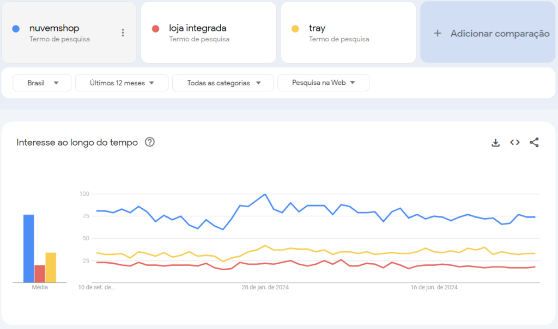Click the red average bar
This screenshot has height=329, width=558.
tap(40, 274)
